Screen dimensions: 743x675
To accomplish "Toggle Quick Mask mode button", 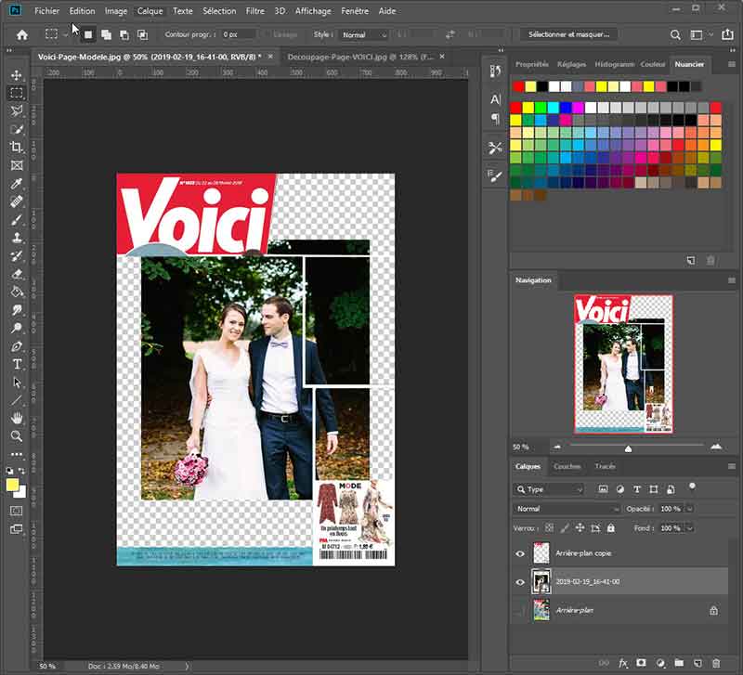I will pos(17,511).
